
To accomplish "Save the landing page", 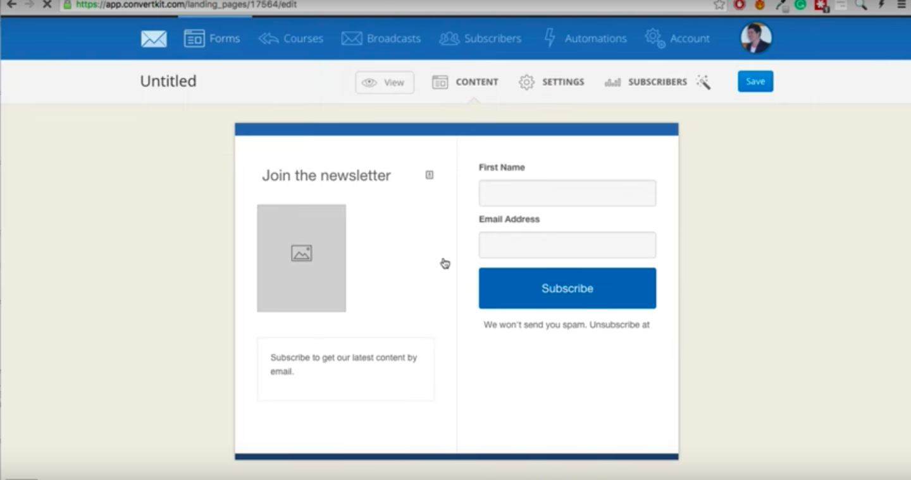I will 755,81.
